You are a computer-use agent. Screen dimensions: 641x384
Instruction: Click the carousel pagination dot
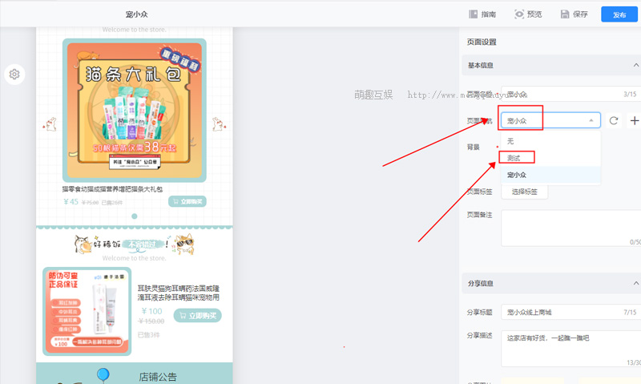point(135,216)
